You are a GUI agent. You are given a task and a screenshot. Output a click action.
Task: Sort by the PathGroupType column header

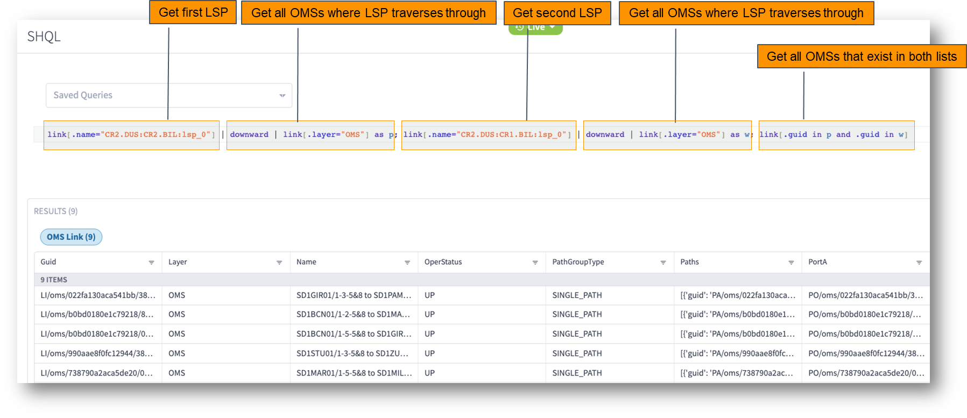click(578, 262)
